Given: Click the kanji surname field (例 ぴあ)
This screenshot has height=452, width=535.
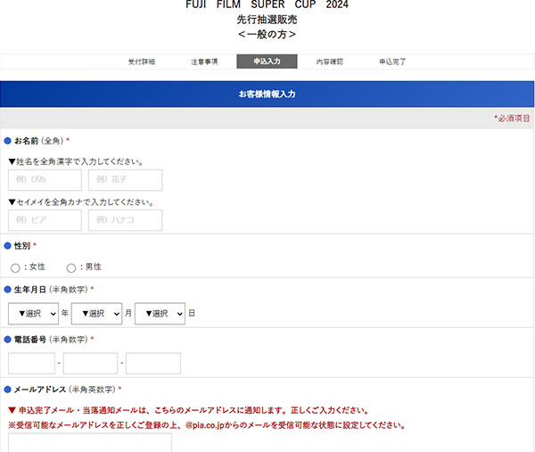Looking at the screenshot, I should click(45, 180).
